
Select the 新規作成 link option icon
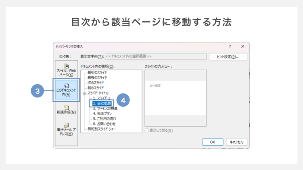(x=66, y=107)
